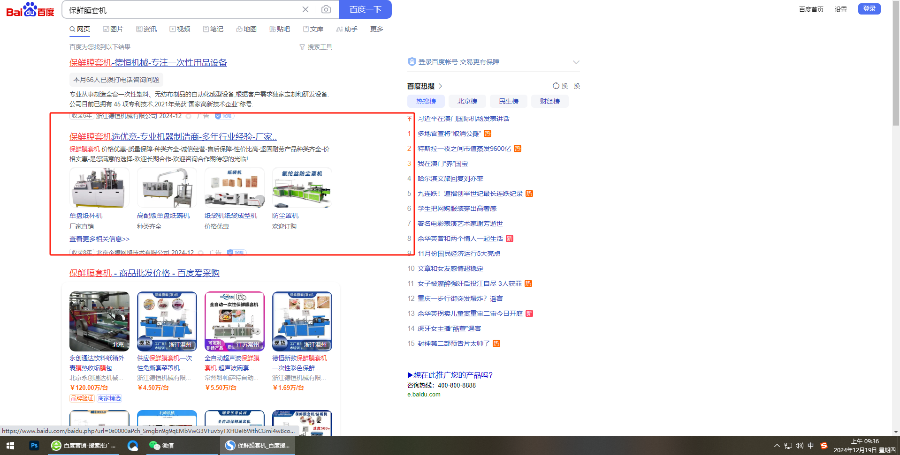Image resolution: width=900 pixels, height=455 pixels.
Task: Open hot search 习近平在澳门国际机场发表讲话
Action: coord(464,119)
